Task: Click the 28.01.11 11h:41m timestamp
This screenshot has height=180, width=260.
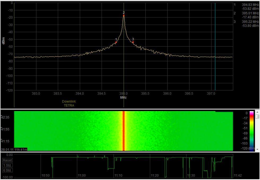Action: pyautogui.click(x=14, y=150)
